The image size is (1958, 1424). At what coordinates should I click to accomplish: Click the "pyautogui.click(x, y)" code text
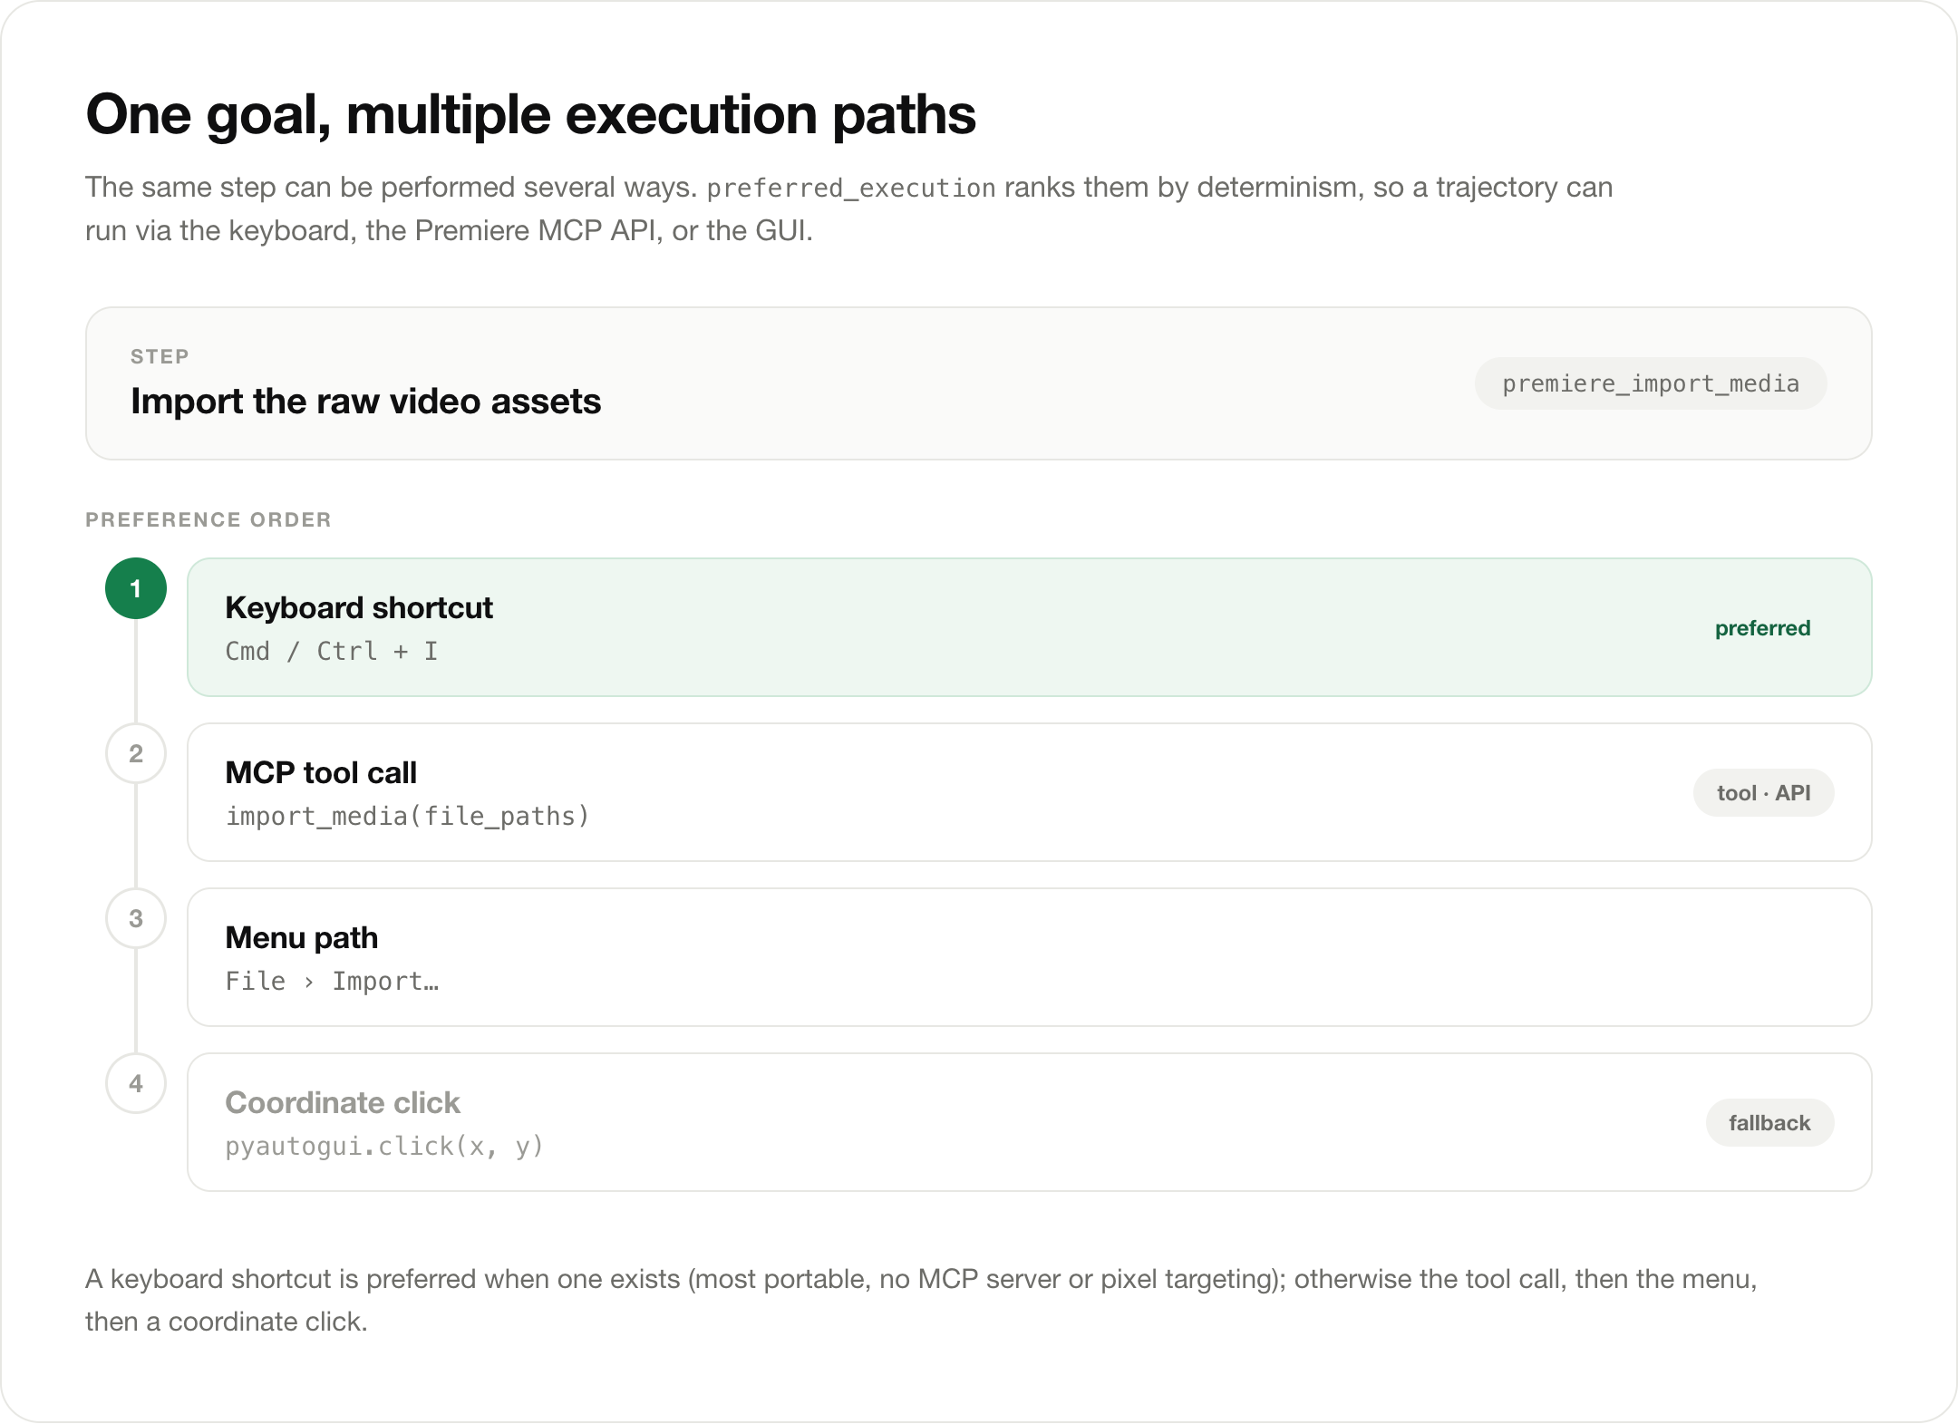(x=384, y=1147)
